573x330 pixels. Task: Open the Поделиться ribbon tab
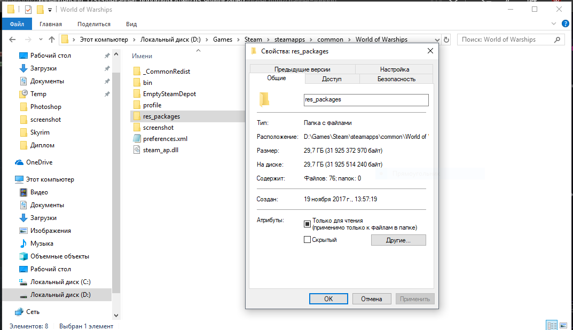[94, 24]
